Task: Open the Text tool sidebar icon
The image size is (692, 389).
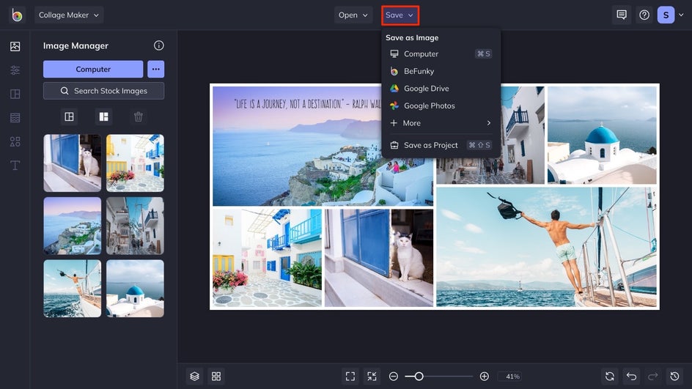Action: [15, 166]
